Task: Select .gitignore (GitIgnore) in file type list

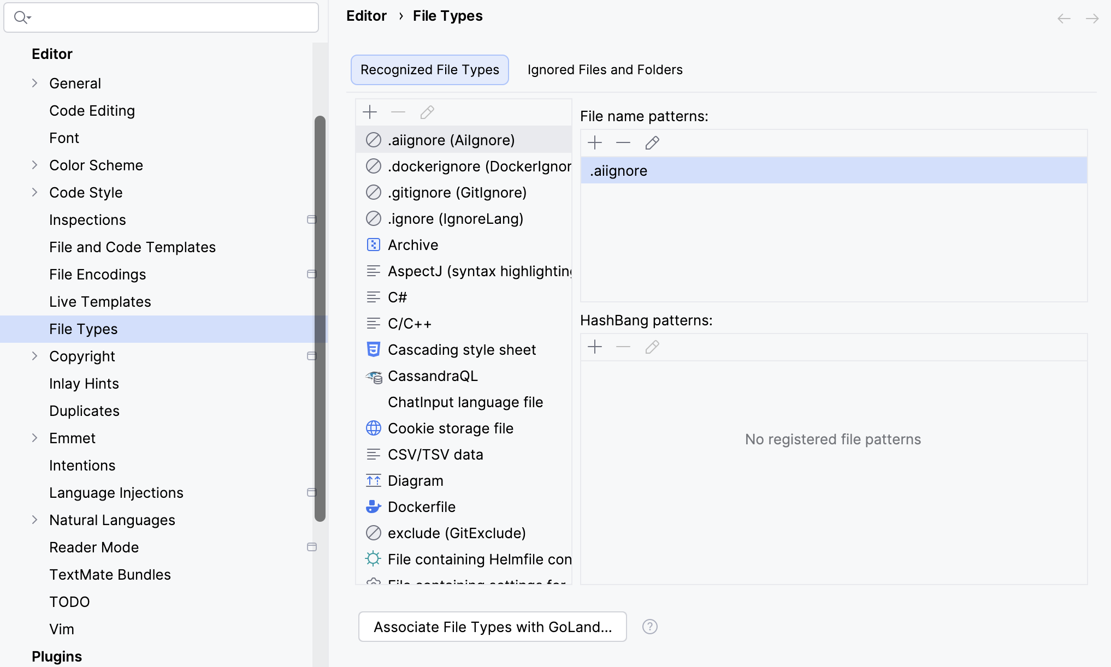Action: click(457, 192)
